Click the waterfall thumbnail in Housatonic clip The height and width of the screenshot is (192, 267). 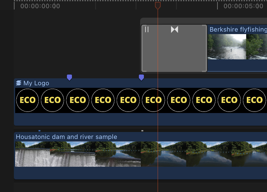tap(33, 154)
